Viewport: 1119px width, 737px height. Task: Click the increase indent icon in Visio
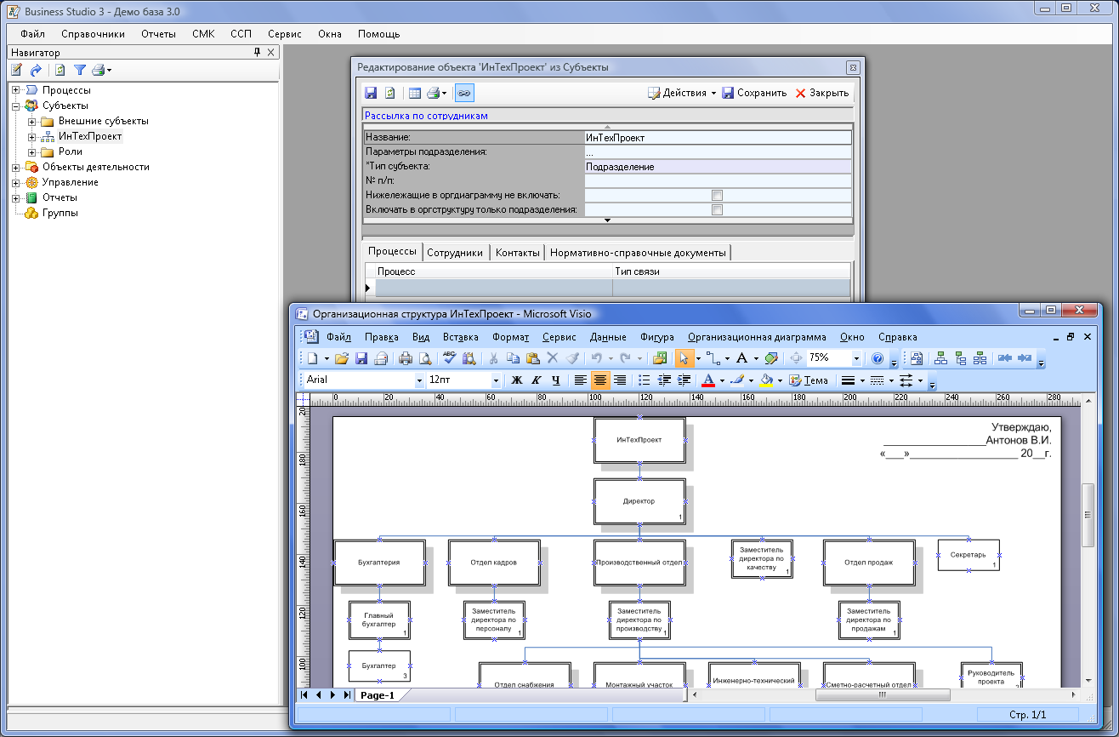point(684,380)
